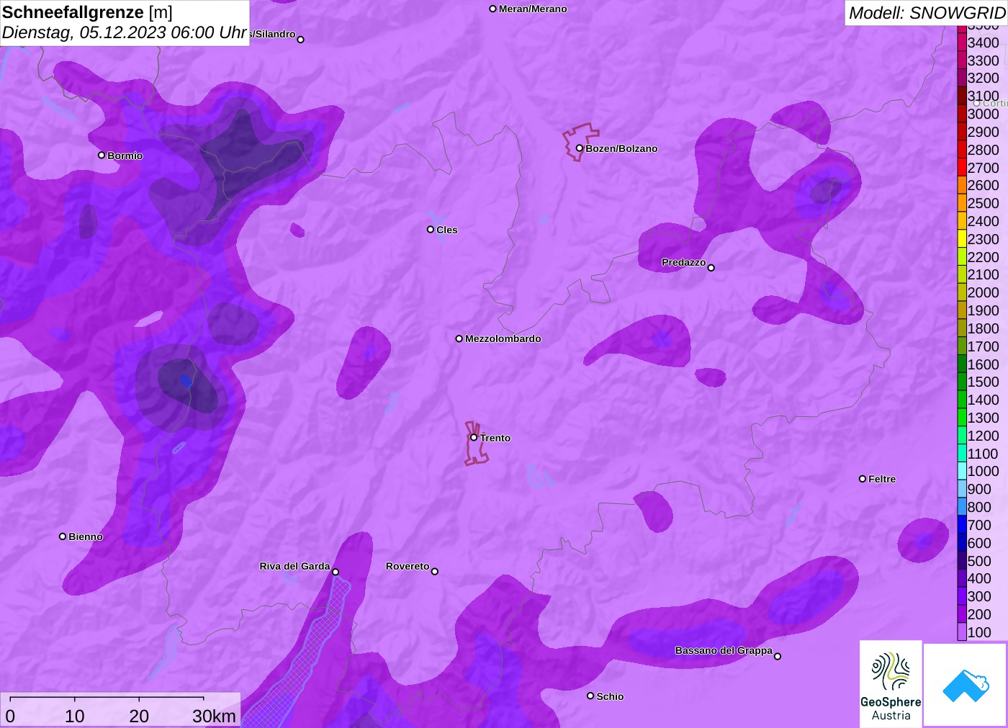
Task: Click the 'Modell: SNOWGRID' label
Action: [927, 13]
